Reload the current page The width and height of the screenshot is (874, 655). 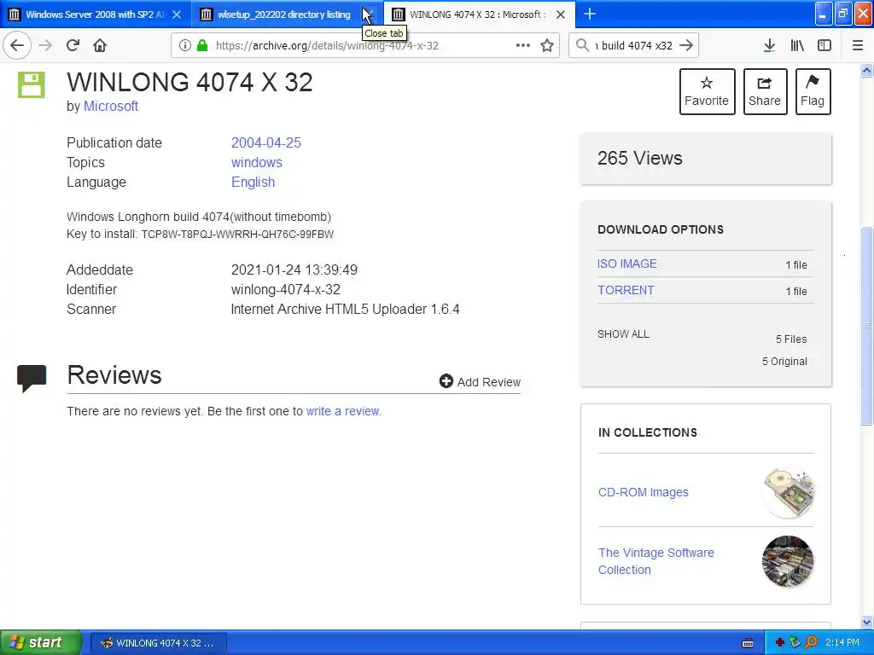coord(73,45)
